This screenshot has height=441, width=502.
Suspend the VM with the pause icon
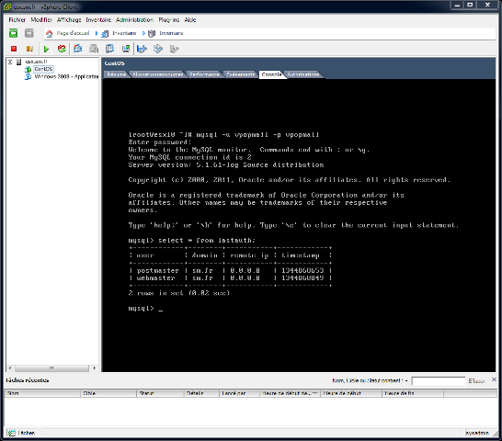coord(29,49)
